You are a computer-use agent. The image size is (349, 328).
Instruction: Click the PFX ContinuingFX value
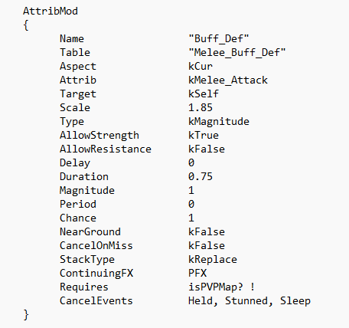click(x=197, y=273)
